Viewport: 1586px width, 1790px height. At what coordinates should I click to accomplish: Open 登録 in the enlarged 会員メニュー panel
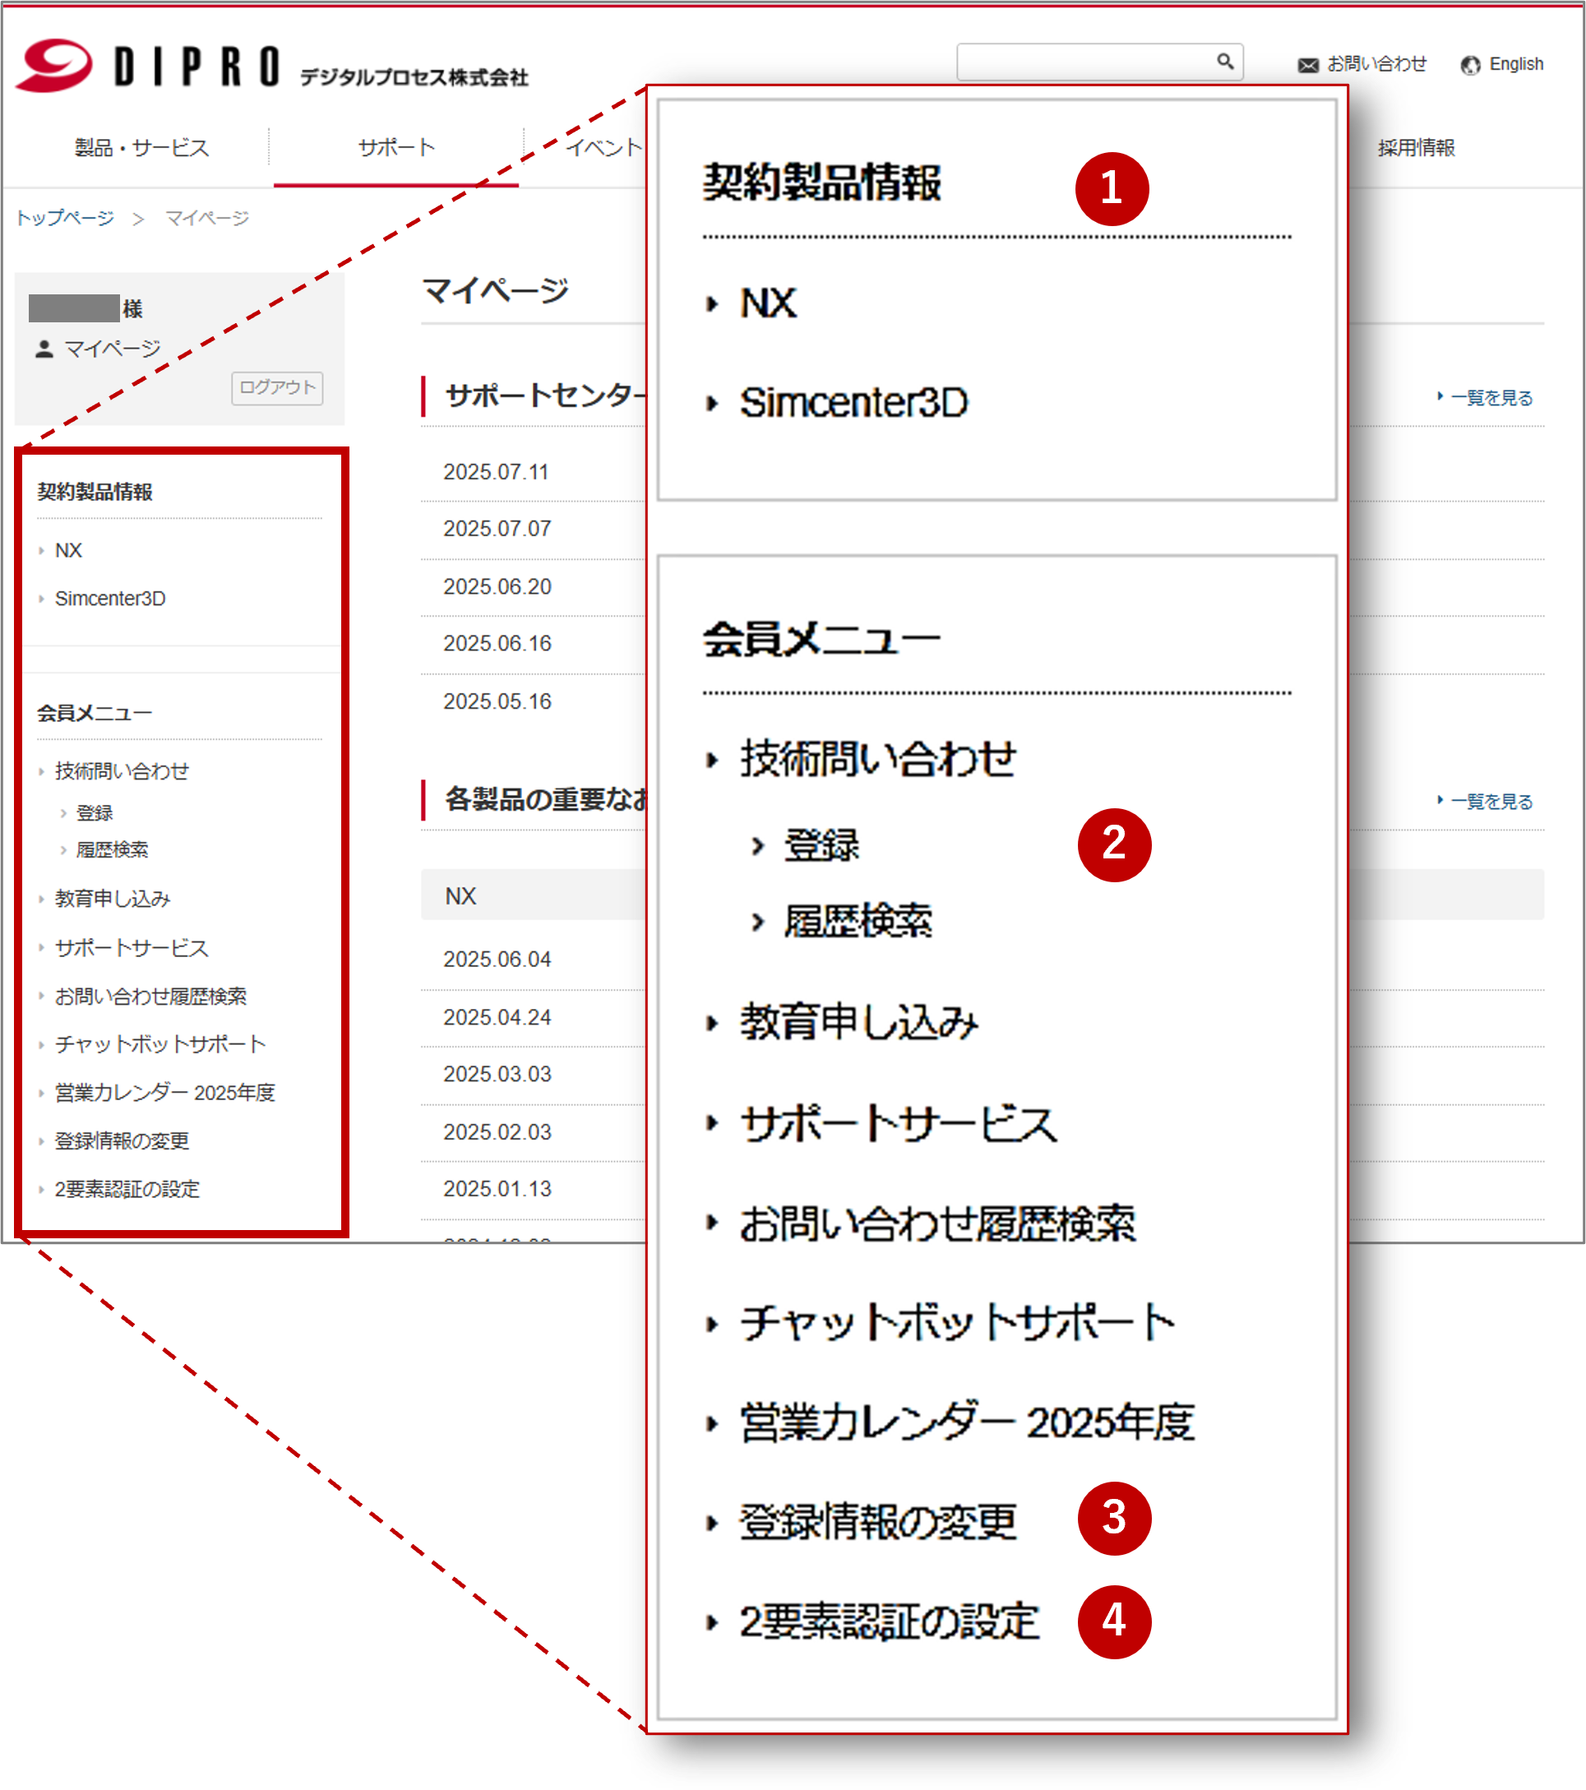pos(821,845)
